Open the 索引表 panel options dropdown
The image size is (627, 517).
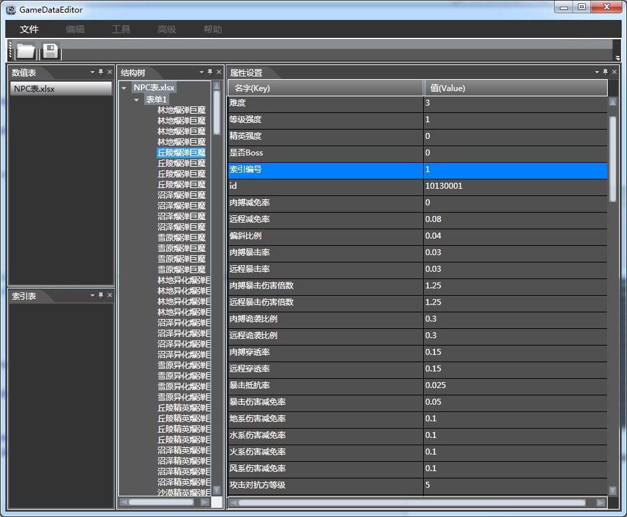point(92,295)
